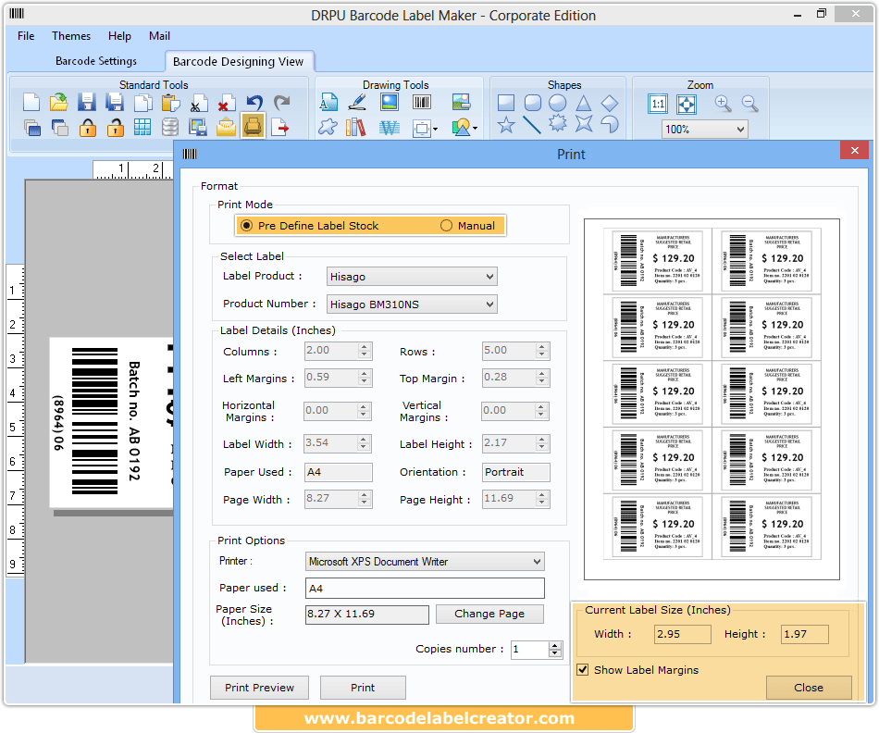The image size is (879, 733).
Task: Switch to Barcode Settings tab
Action: (x=96, y=60)
